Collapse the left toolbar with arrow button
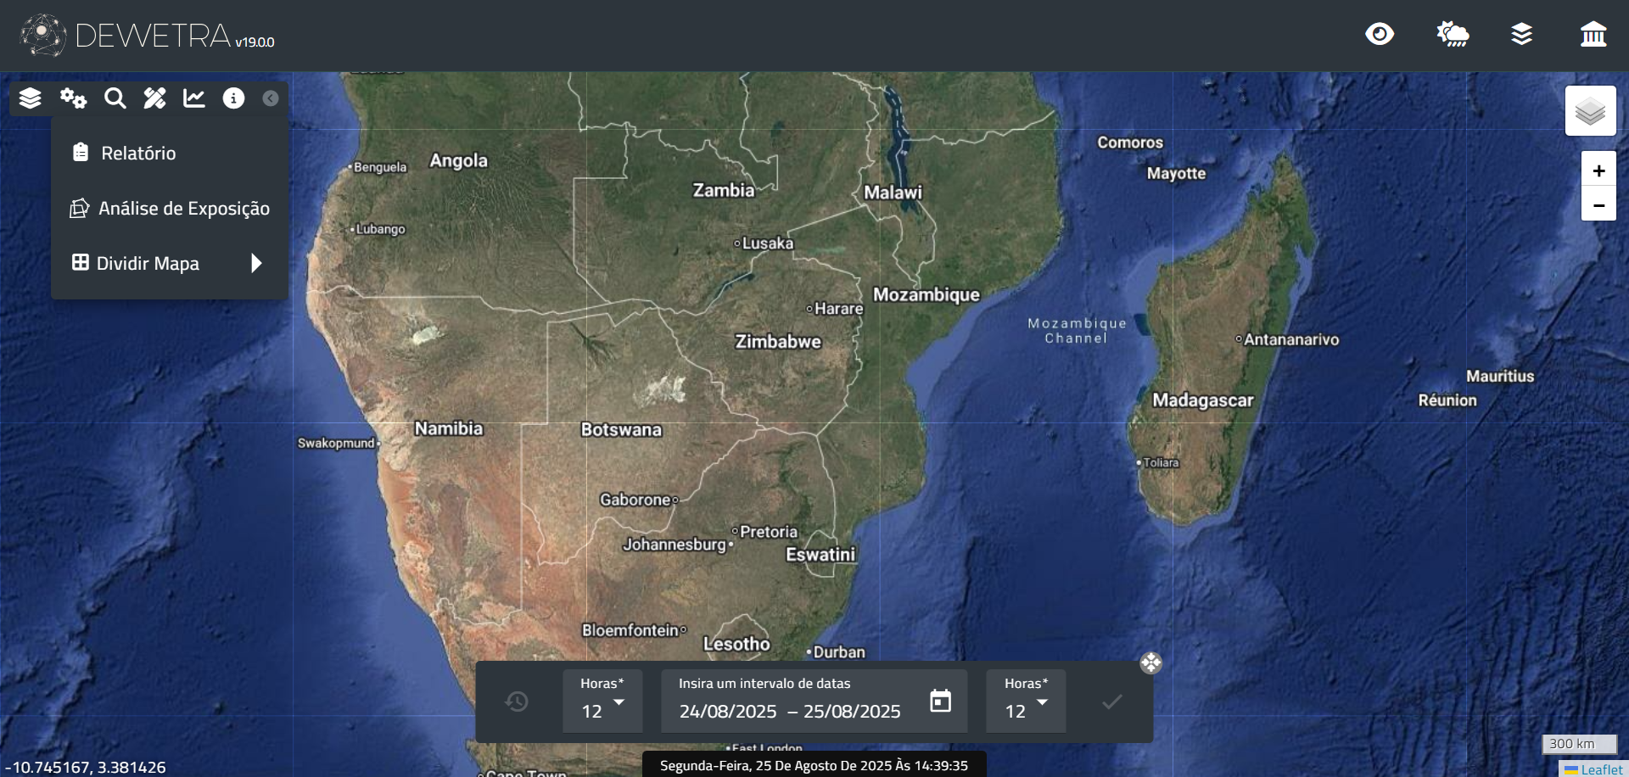 [271, 98]
